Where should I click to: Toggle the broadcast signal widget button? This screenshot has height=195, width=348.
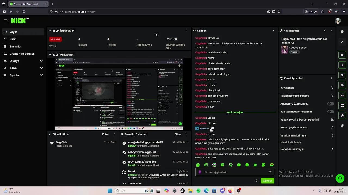pos(342,95)
